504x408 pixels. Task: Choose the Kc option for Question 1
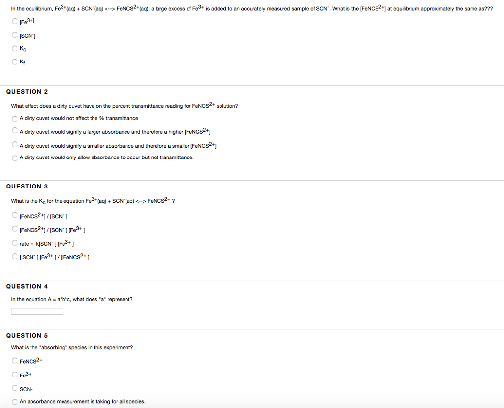click(15, 48)
